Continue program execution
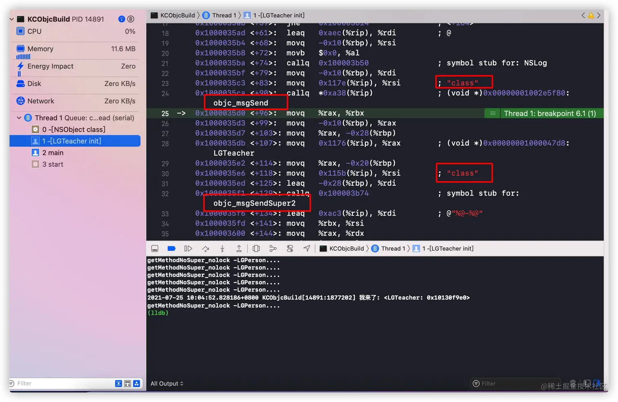The height and width of the screenshot is (402, 618). [x=188, y=249]
